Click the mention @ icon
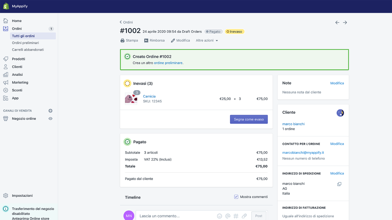Screen dimensions: 392x220 tap(228, 216)
